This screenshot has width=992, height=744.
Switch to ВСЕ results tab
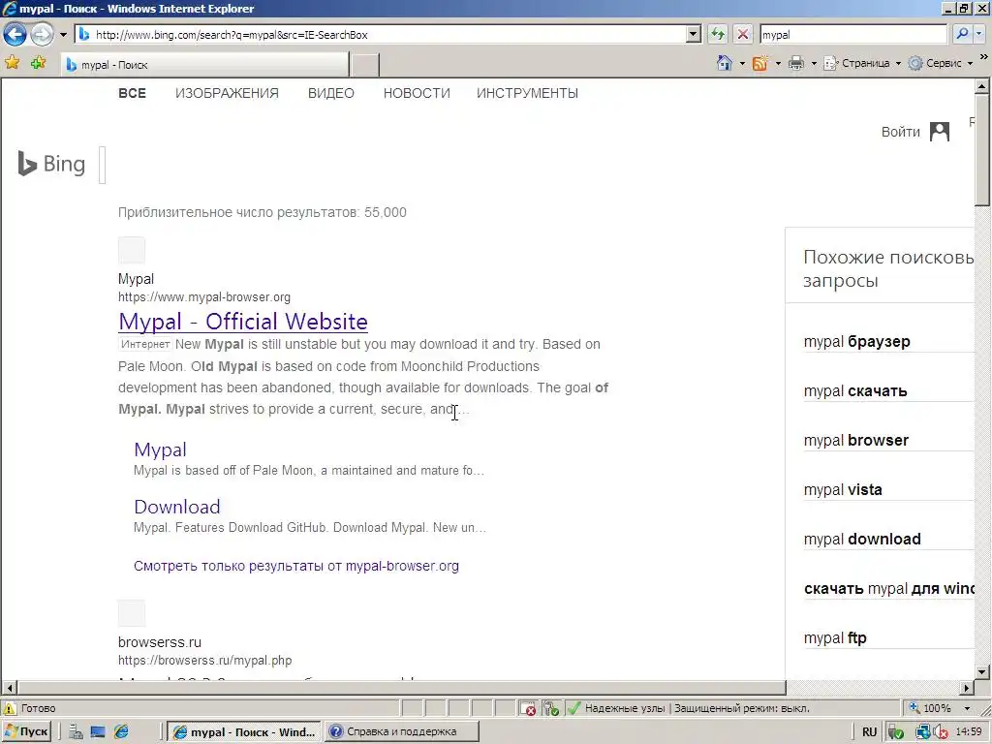coord(132,93)
